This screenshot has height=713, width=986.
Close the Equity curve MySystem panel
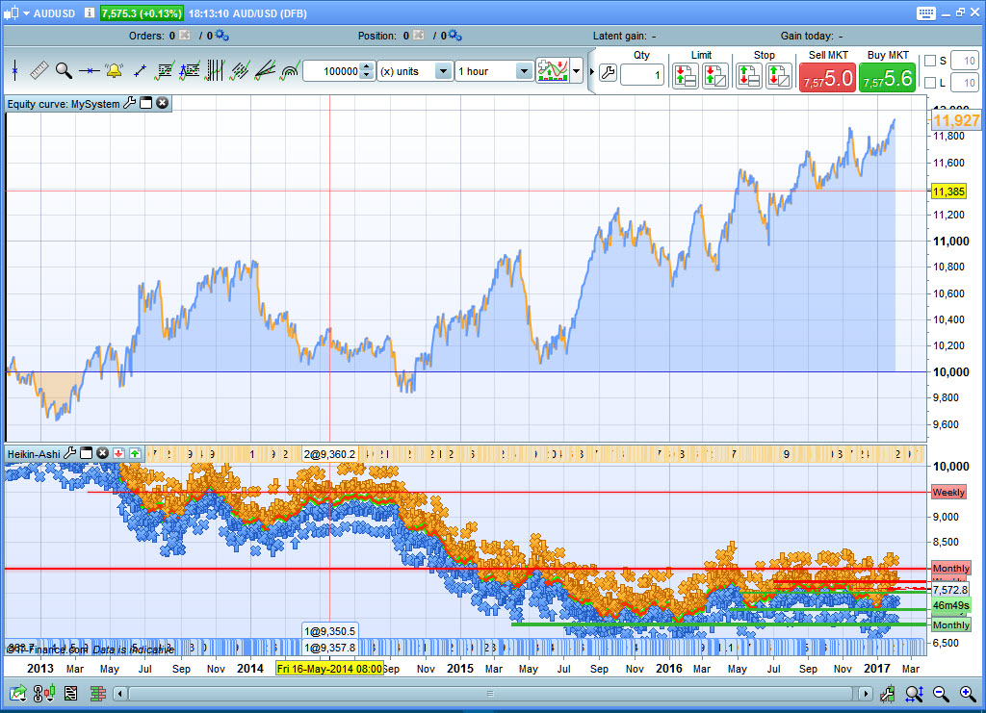163,103
